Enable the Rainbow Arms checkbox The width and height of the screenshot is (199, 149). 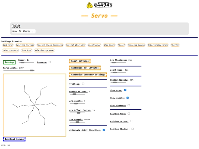click(129, 114)
